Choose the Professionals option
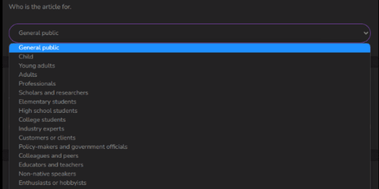 coord(189,84)
